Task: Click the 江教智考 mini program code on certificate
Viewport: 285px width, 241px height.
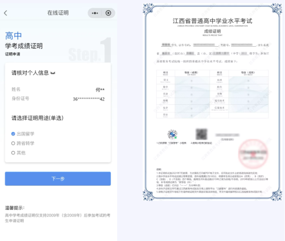Action: [x=173, y=134]
